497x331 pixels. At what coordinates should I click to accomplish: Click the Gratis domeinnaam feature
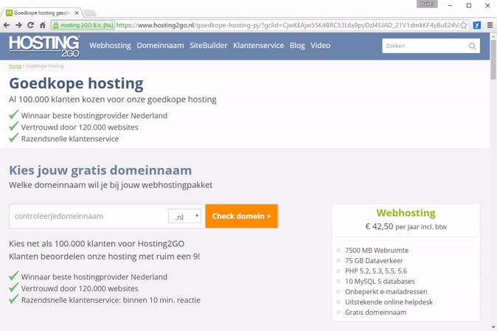[x=375, y=313]
